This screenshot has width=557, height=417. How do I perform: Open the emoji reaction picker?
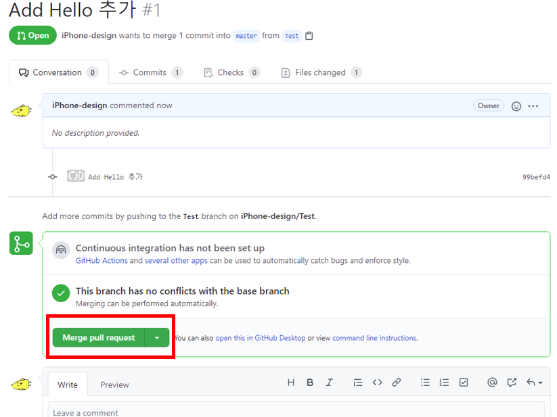[x=516, y=106]
